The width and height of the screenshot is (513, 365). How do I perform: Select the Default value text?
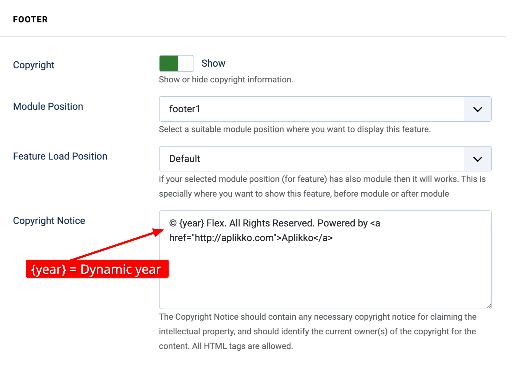pyautogui.click(x=185, y=159)
